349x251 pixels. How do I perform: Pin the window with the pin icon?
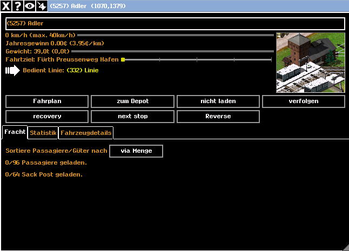41,6
